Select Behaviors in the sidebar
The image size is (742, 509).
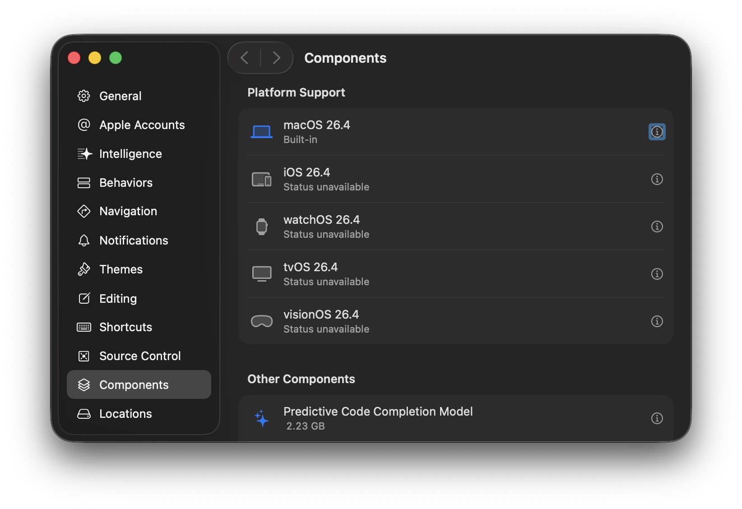pyautogui.click(x=139, y=183)
